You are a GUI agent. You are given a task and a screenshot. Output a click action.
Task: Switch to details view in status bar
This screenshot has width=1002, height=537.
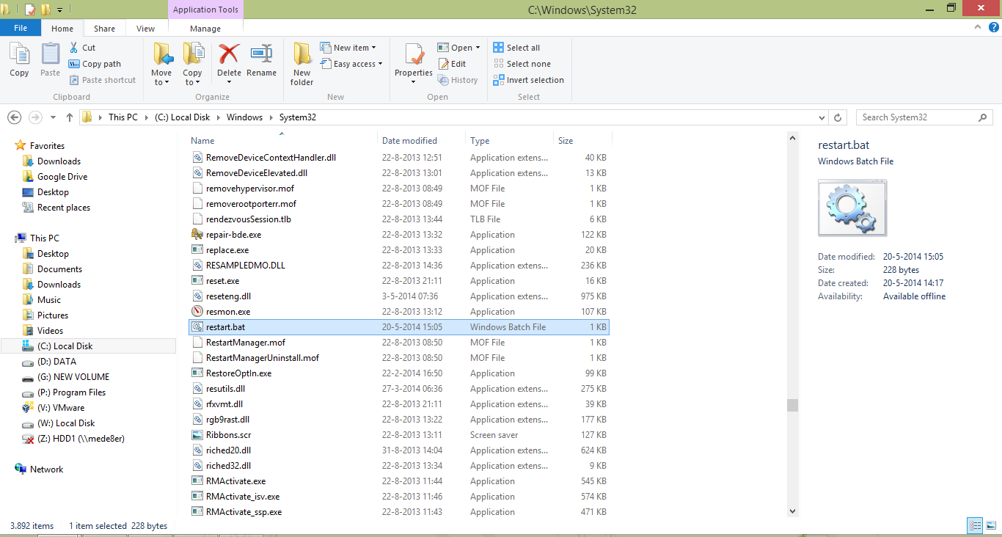coord(975,525)
